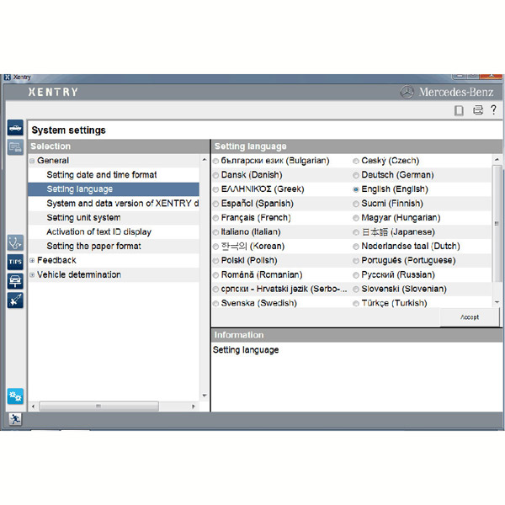Viewport: 505px width, 505px height.
Task: Click the printer icon in toolbar
Action: pyautogui.click(x=477, y=110)
